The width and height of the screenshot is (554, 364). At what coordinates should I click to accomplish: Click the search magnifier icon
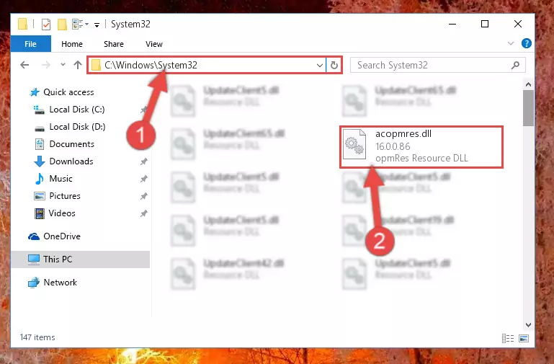pos(516,66)
